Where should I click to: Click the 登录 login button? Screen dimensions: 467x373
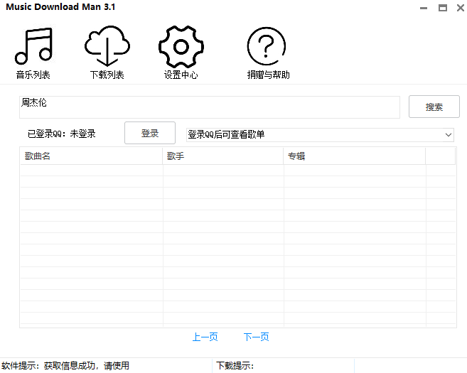click(150, 133)
